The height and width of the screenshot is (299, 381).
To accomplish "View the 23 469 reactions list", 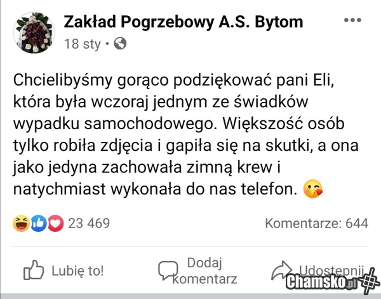I will tap(89, 223).
